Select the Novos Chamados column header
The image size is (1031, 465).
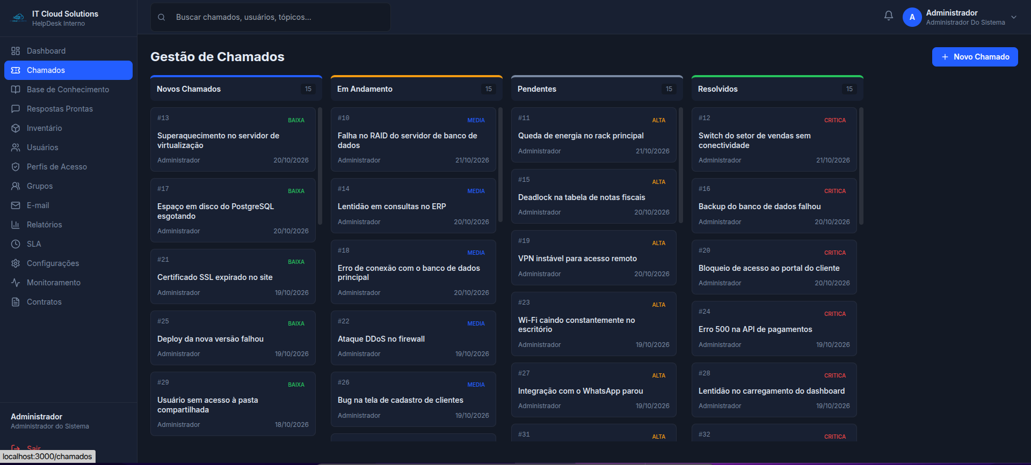(236, 88)
